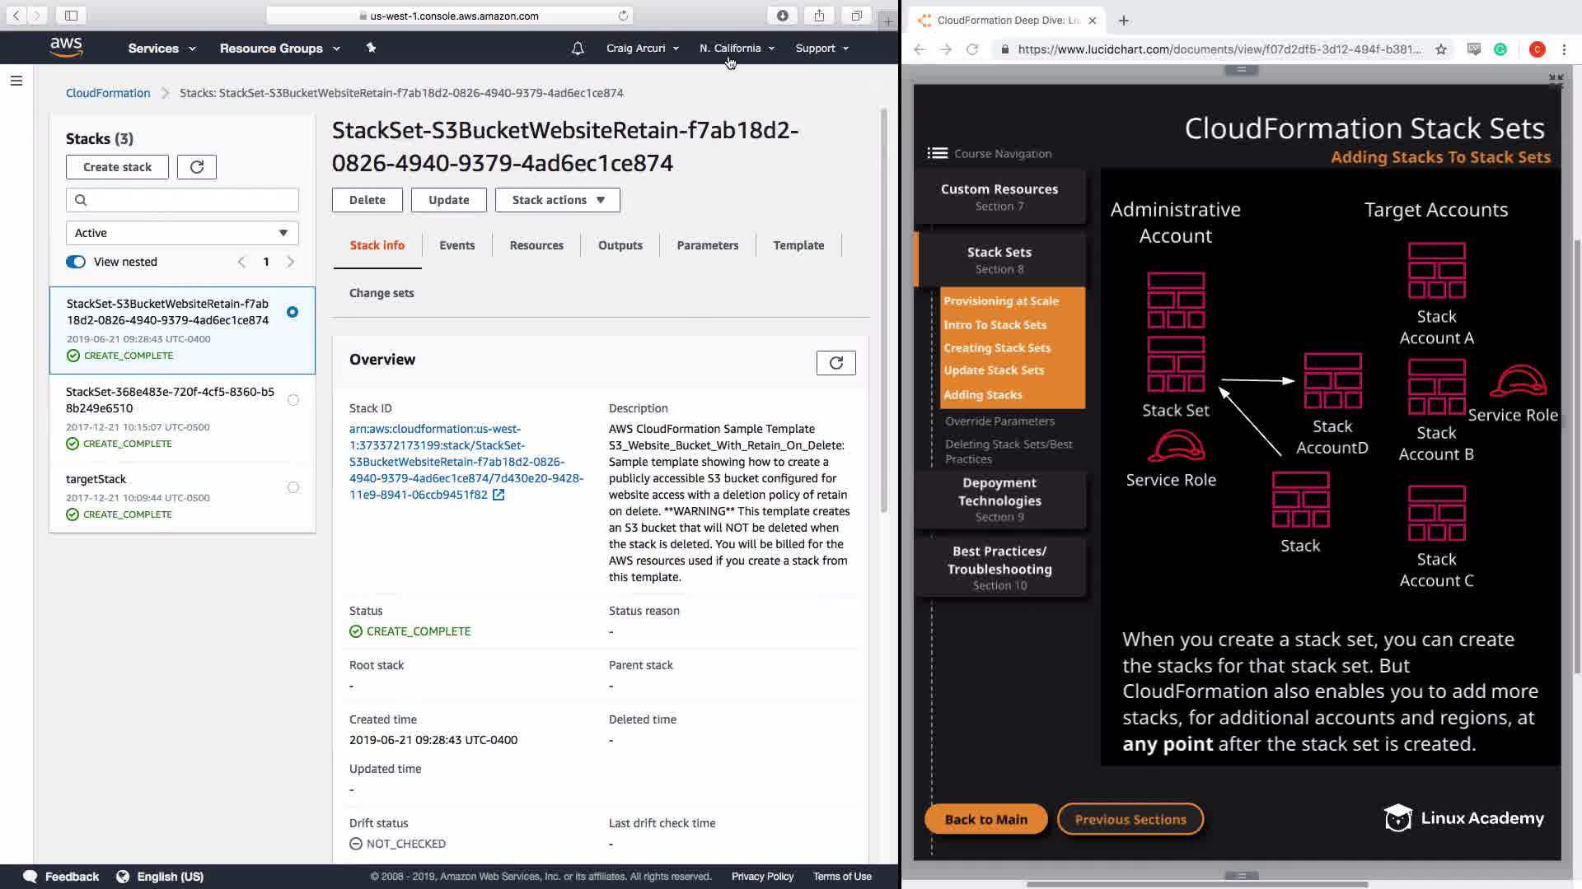This screenshot has width=1582, height=889.
Task: Toggle the View nested switch
Action: click(76, 262)
